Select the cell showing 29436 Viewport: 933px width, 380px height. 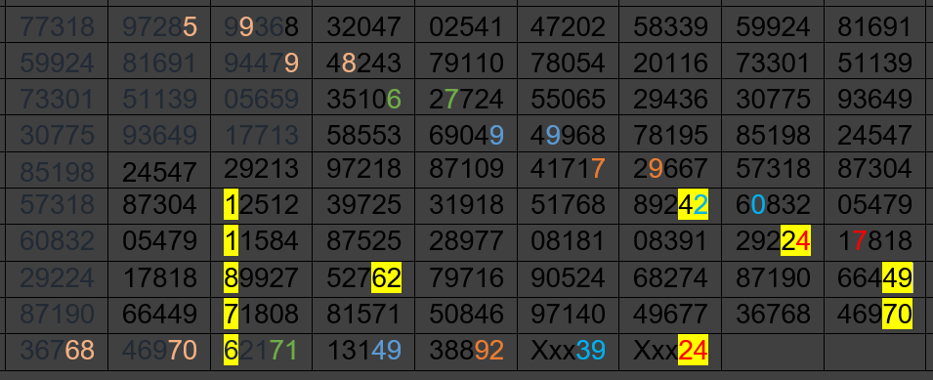[670, 98]
